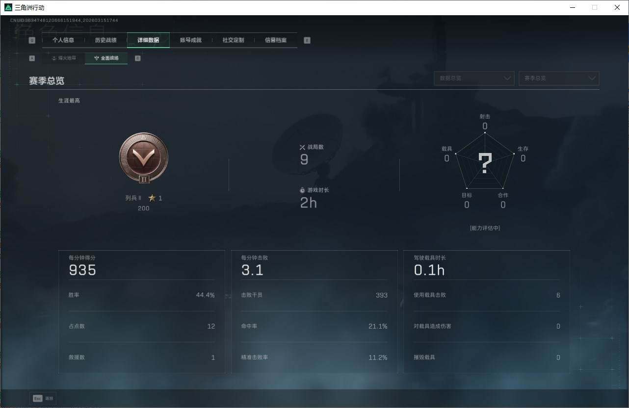Viewport: 629px width, 408px height.
Task: Click the 救援数 row label
Action: [77, 357]
